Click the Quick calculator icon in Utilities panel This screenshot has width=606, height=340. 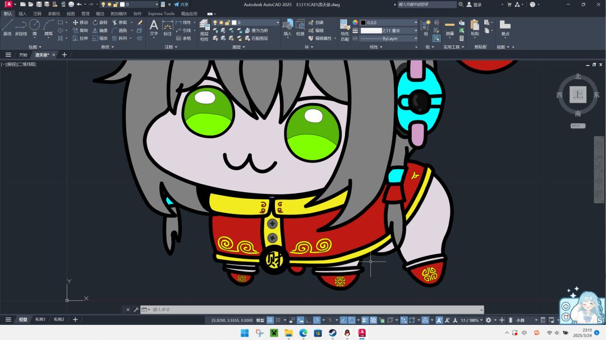click(461, 38)
